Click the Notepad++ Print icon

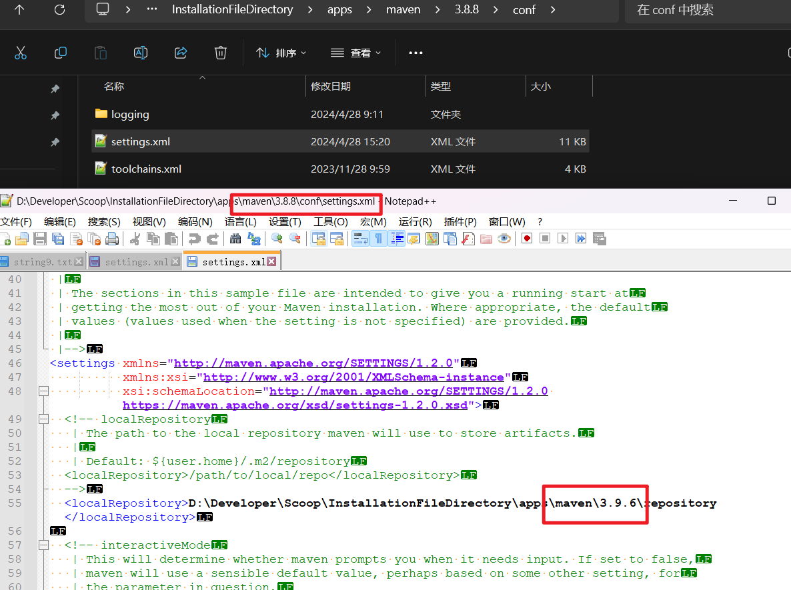pyautogui.click(x=112, y=239)
